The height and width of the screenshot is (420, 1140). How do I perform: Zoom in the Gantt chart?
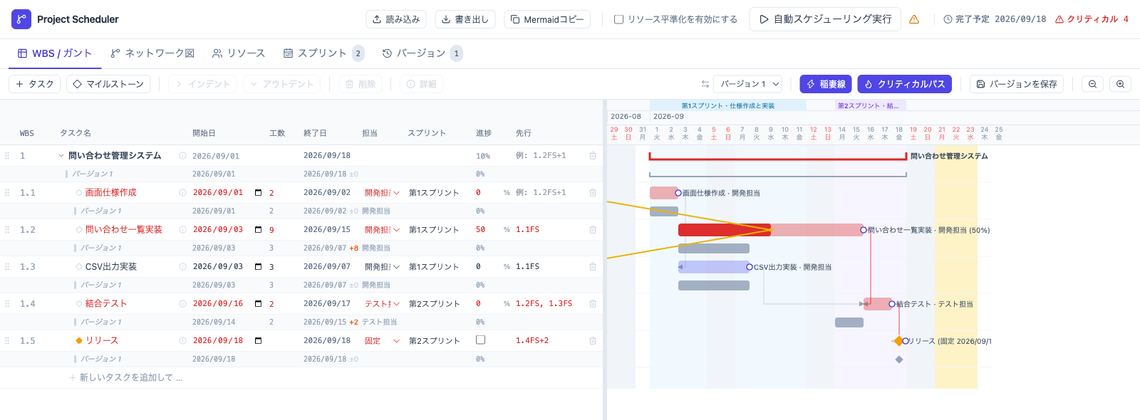pos(1120,84)
